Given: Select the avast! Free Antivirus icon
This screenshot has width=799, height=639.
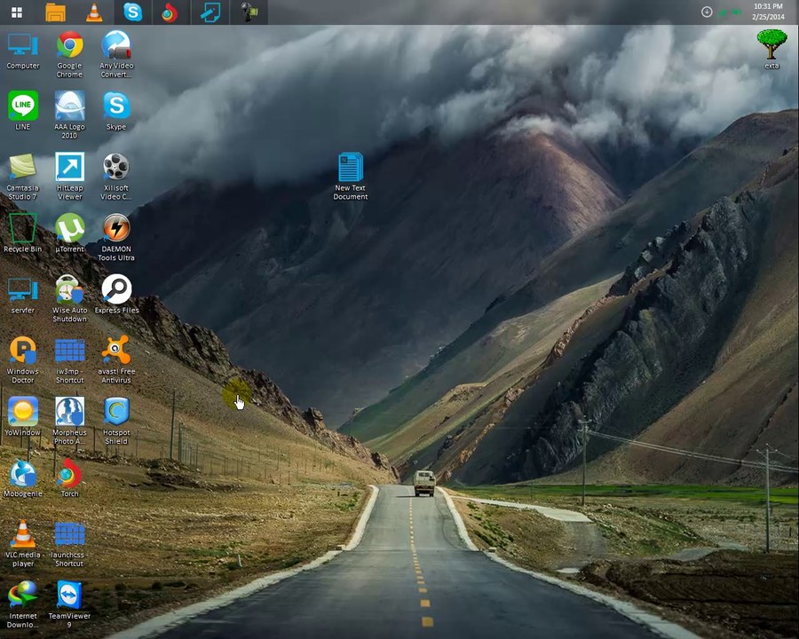Looking at the screenshot, I should point(116,359).
